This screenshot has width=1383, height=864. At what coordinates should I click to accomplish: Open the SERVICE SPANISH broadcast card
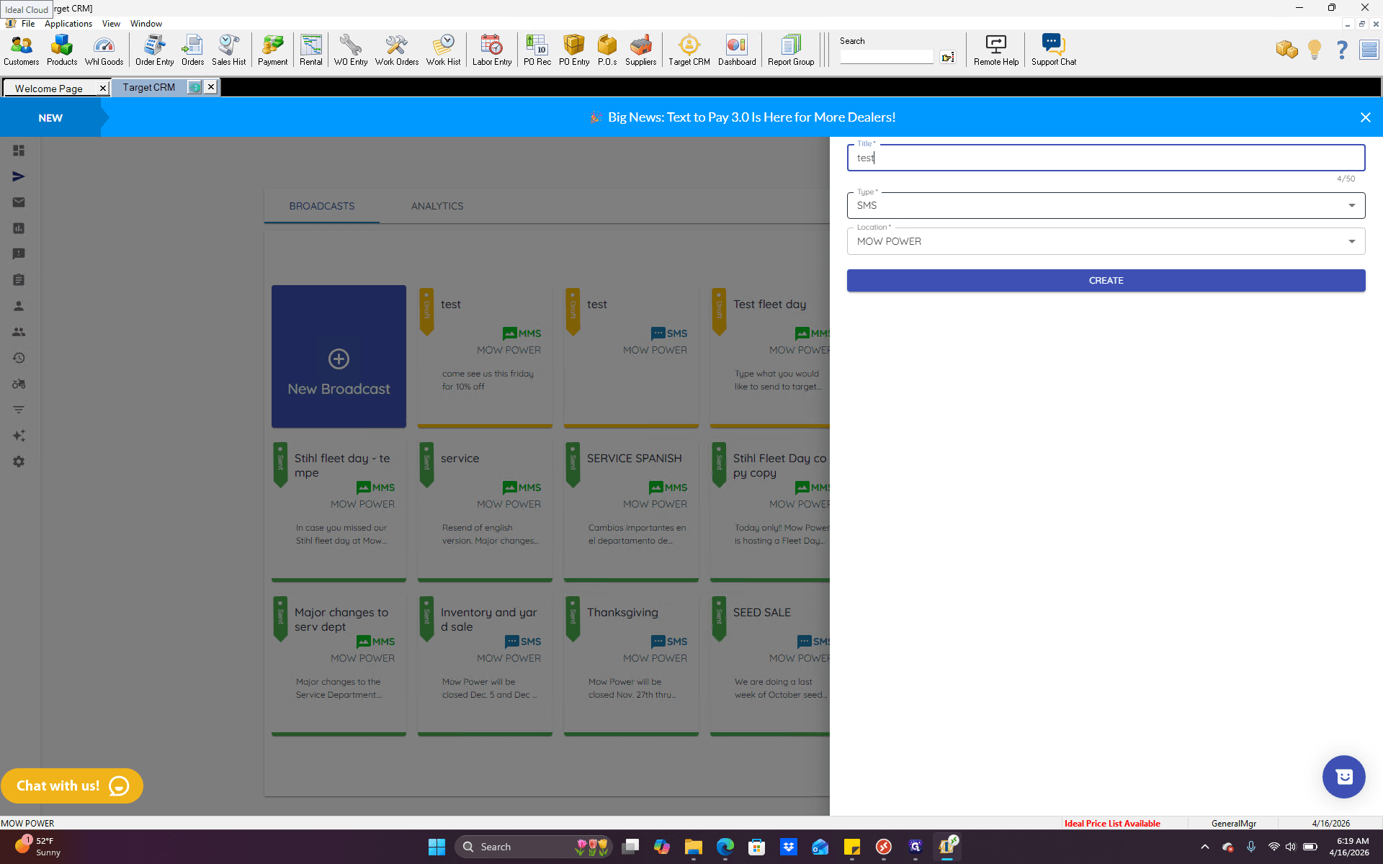click(631, 510)
